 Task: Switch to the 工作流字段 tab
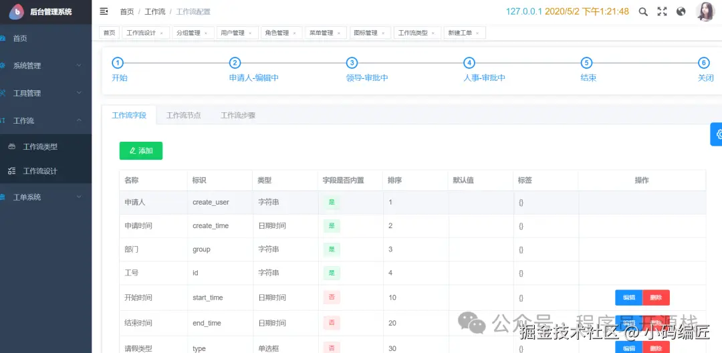point(129,115)
